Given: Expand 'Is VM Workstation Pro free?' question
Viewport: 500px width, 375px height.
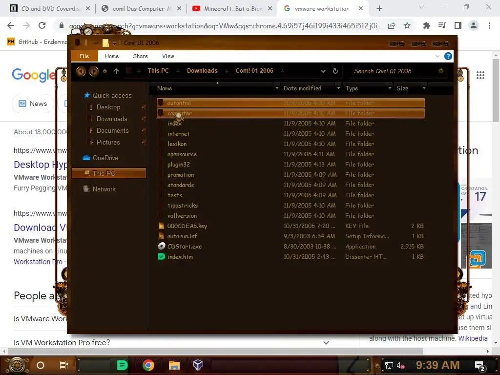Looking at the screenshot, I should pyautogui.click(x=326, y=342).
